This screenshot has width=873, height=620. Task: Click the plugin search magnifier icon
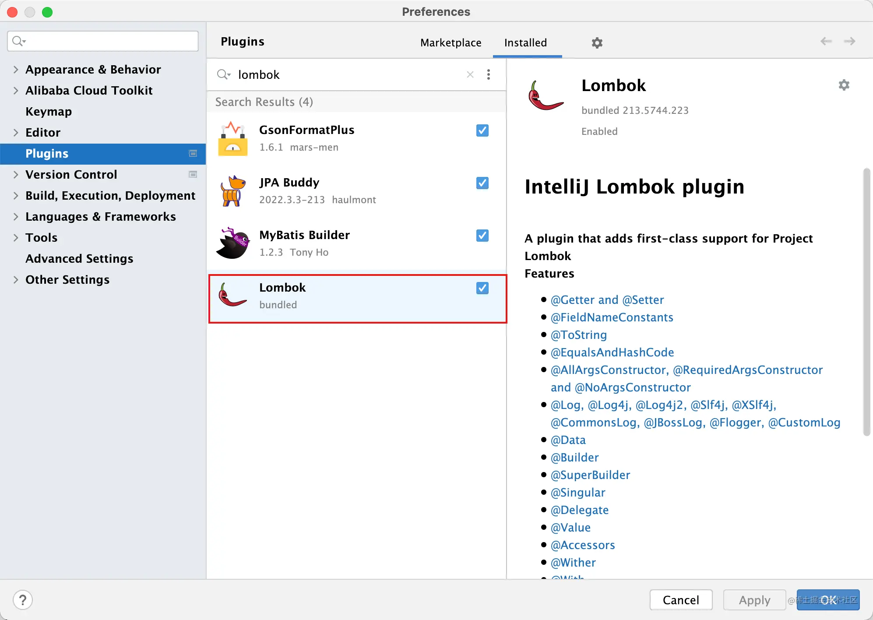223,74
